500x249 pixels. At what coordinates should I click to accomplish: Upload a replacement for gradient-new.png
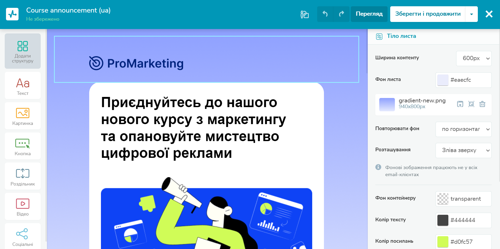pyautogui.click(x=460, y=104)
